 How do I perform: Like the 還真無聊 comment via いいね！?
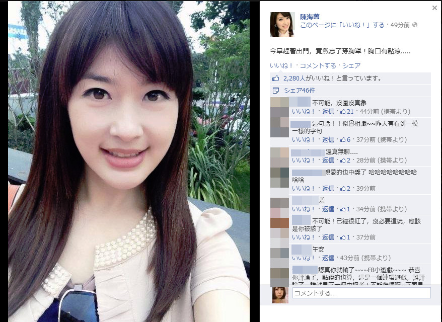pos(304,160)
